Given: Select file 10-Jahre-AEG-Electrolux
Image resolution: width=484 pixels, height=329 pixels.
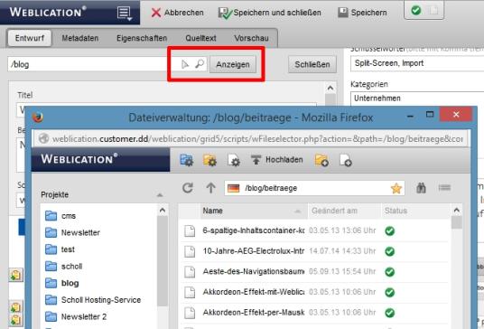Looking at the screenshot, I should tap(254, 251).
